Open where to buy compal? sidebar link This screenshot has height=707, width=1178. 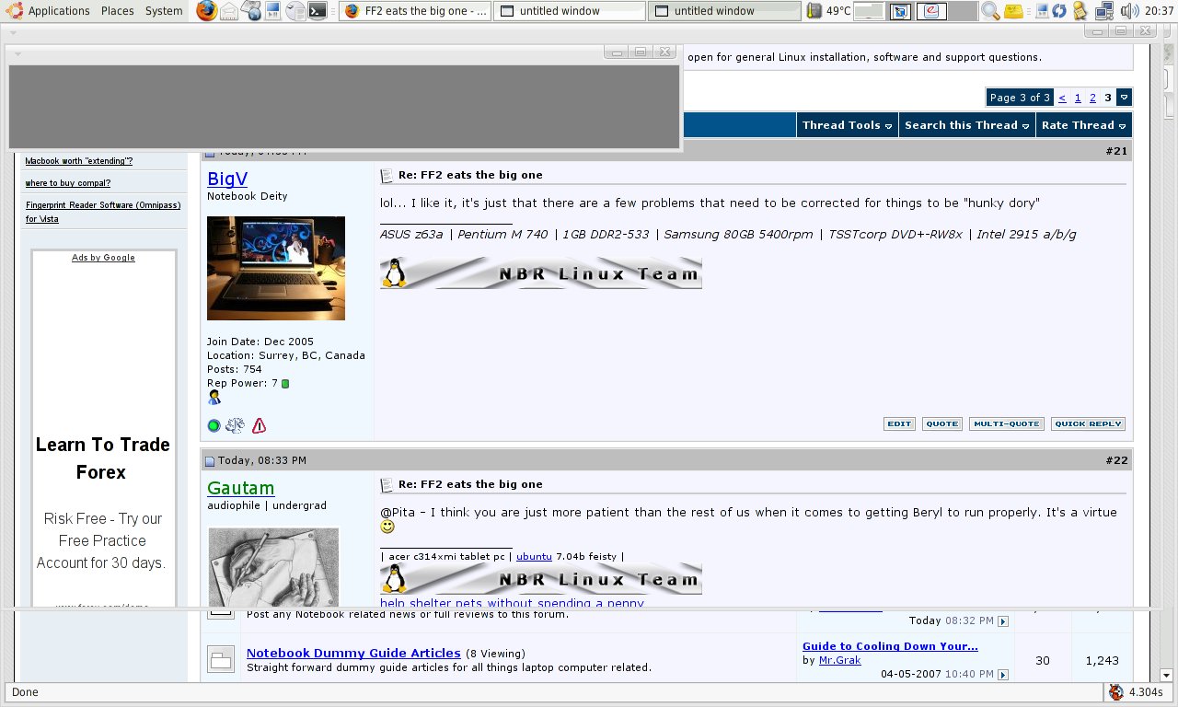coord(68,183)
